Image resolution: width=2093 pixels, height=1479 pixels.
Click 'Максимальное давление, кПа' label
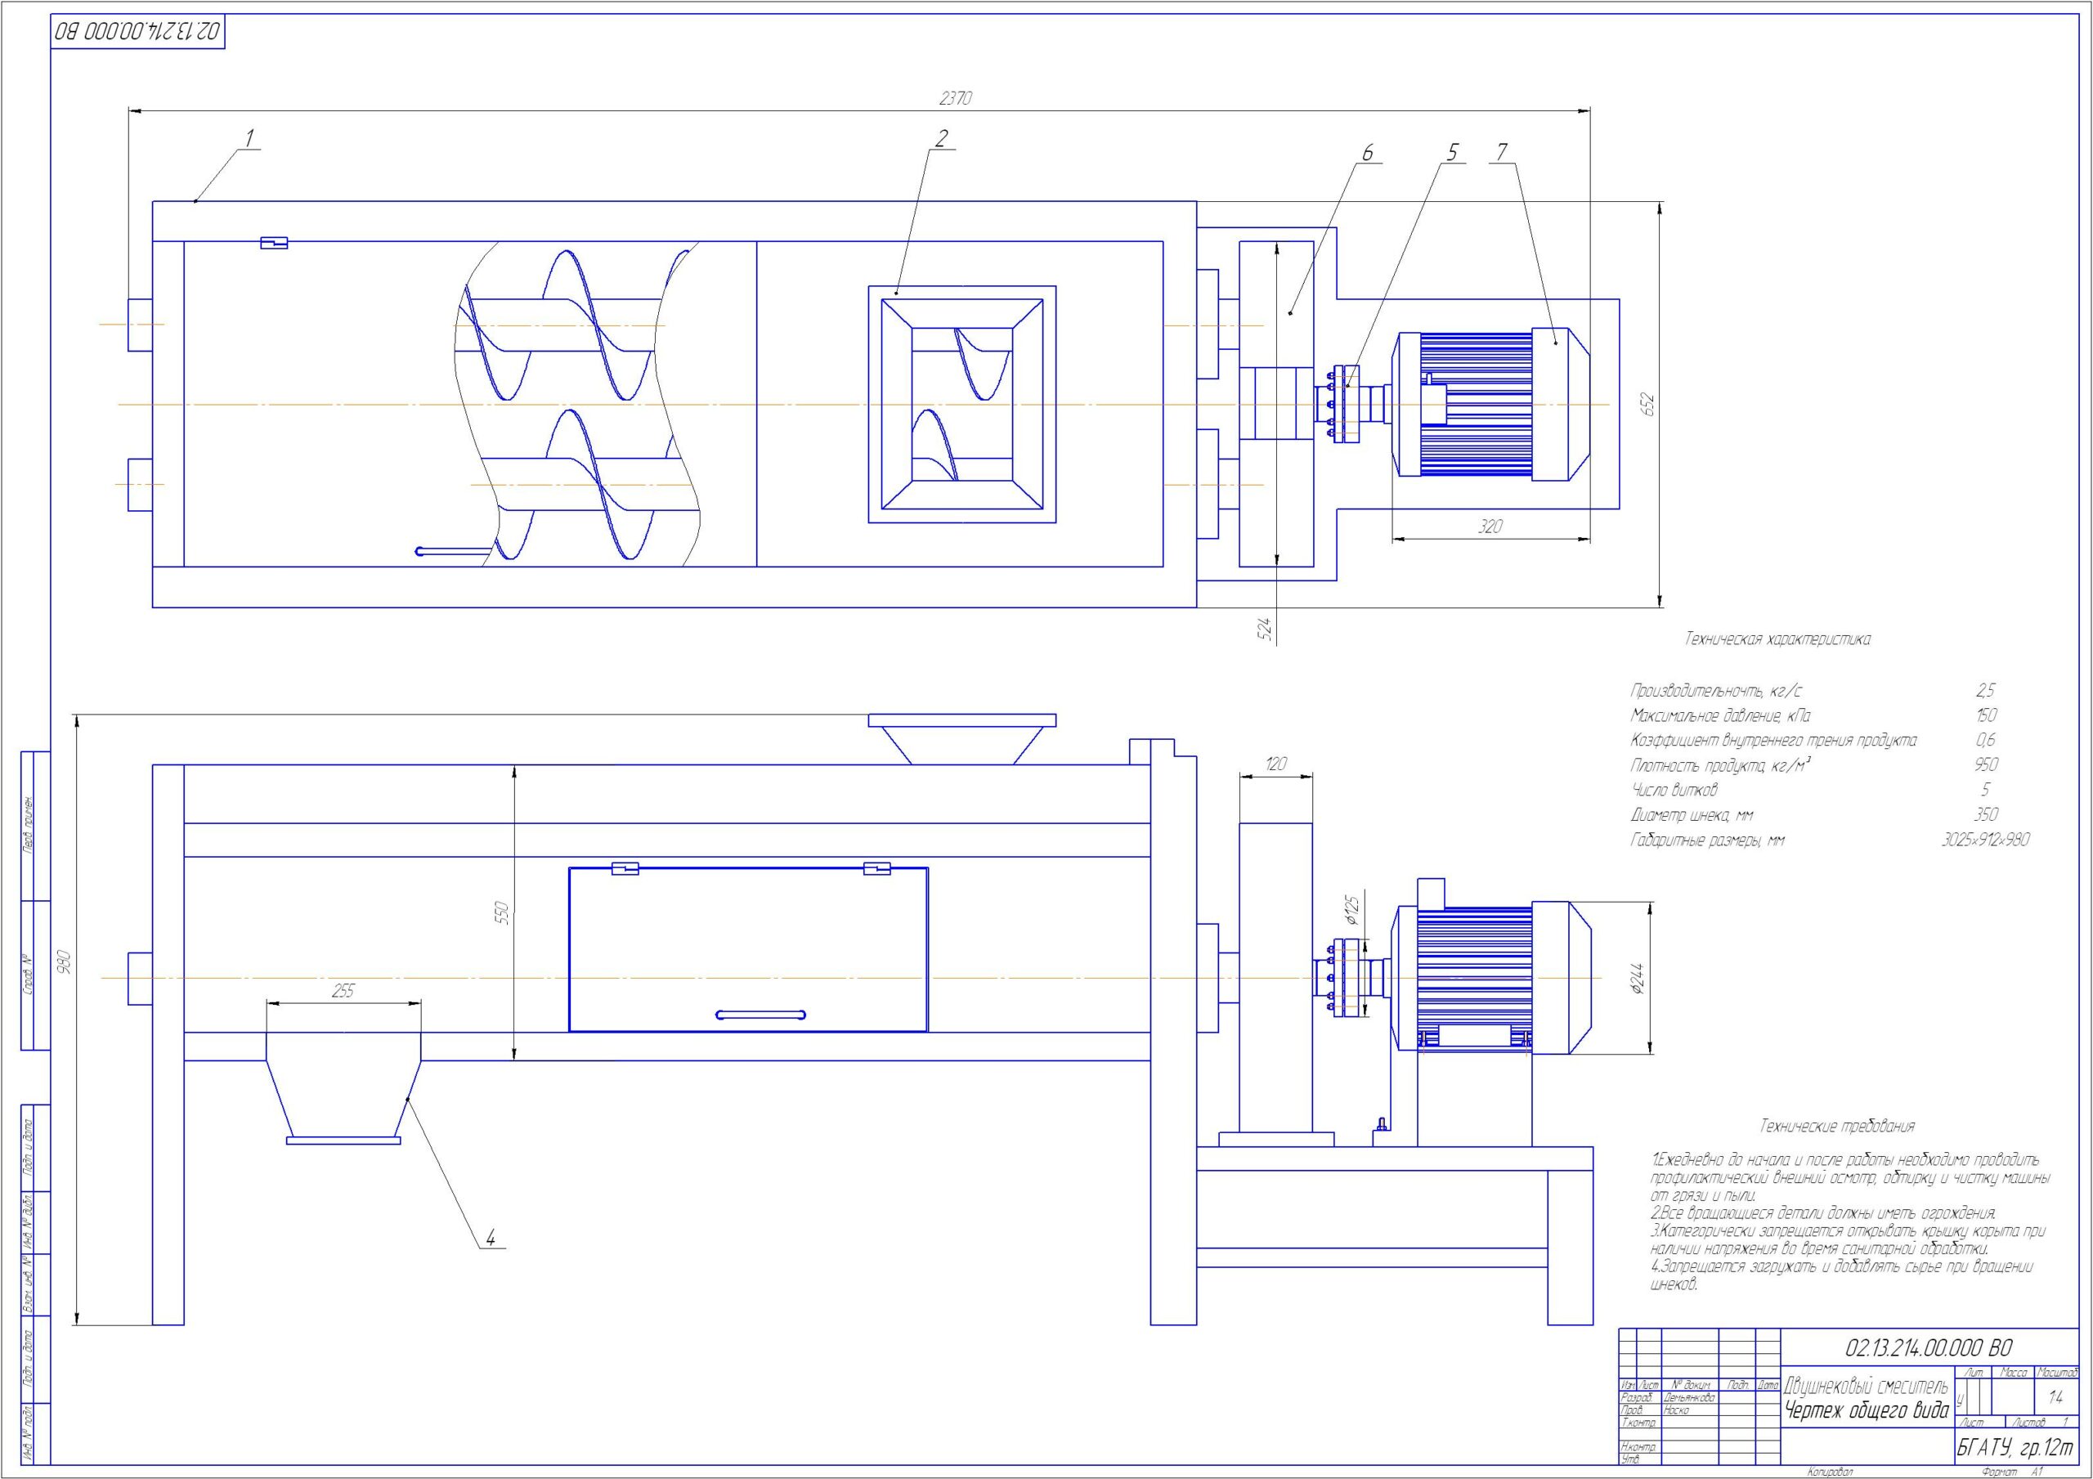tap(1720, 715)
